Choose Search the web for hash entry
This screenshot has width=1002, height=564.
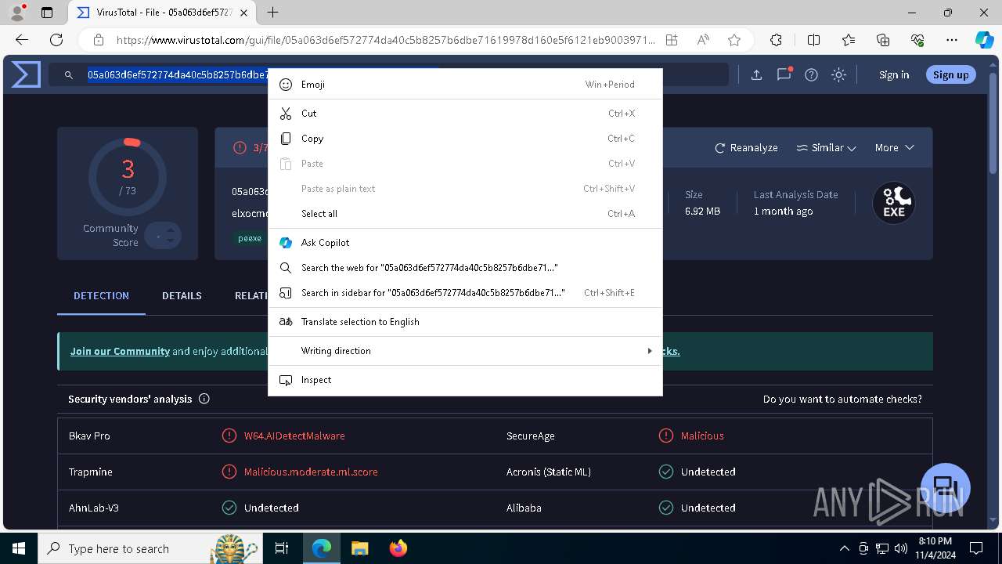(x=465, y=268)
